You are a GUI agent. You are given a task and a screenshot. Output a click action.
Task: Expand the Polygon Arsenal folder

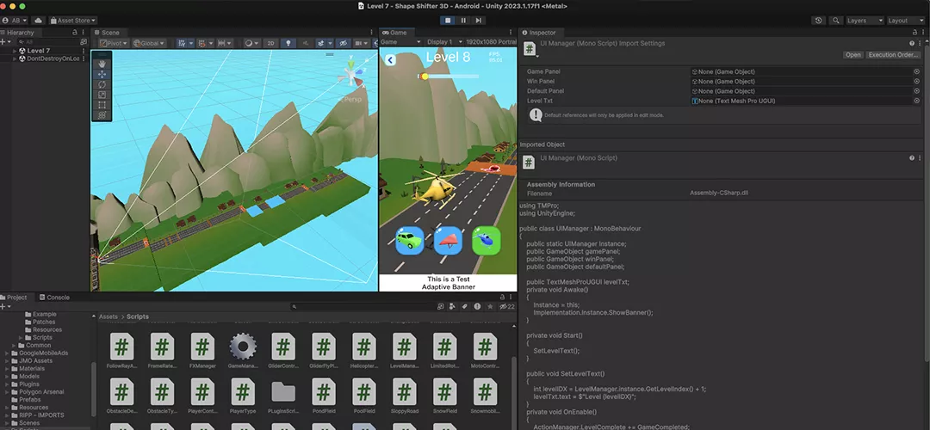[x=7, y=391]
